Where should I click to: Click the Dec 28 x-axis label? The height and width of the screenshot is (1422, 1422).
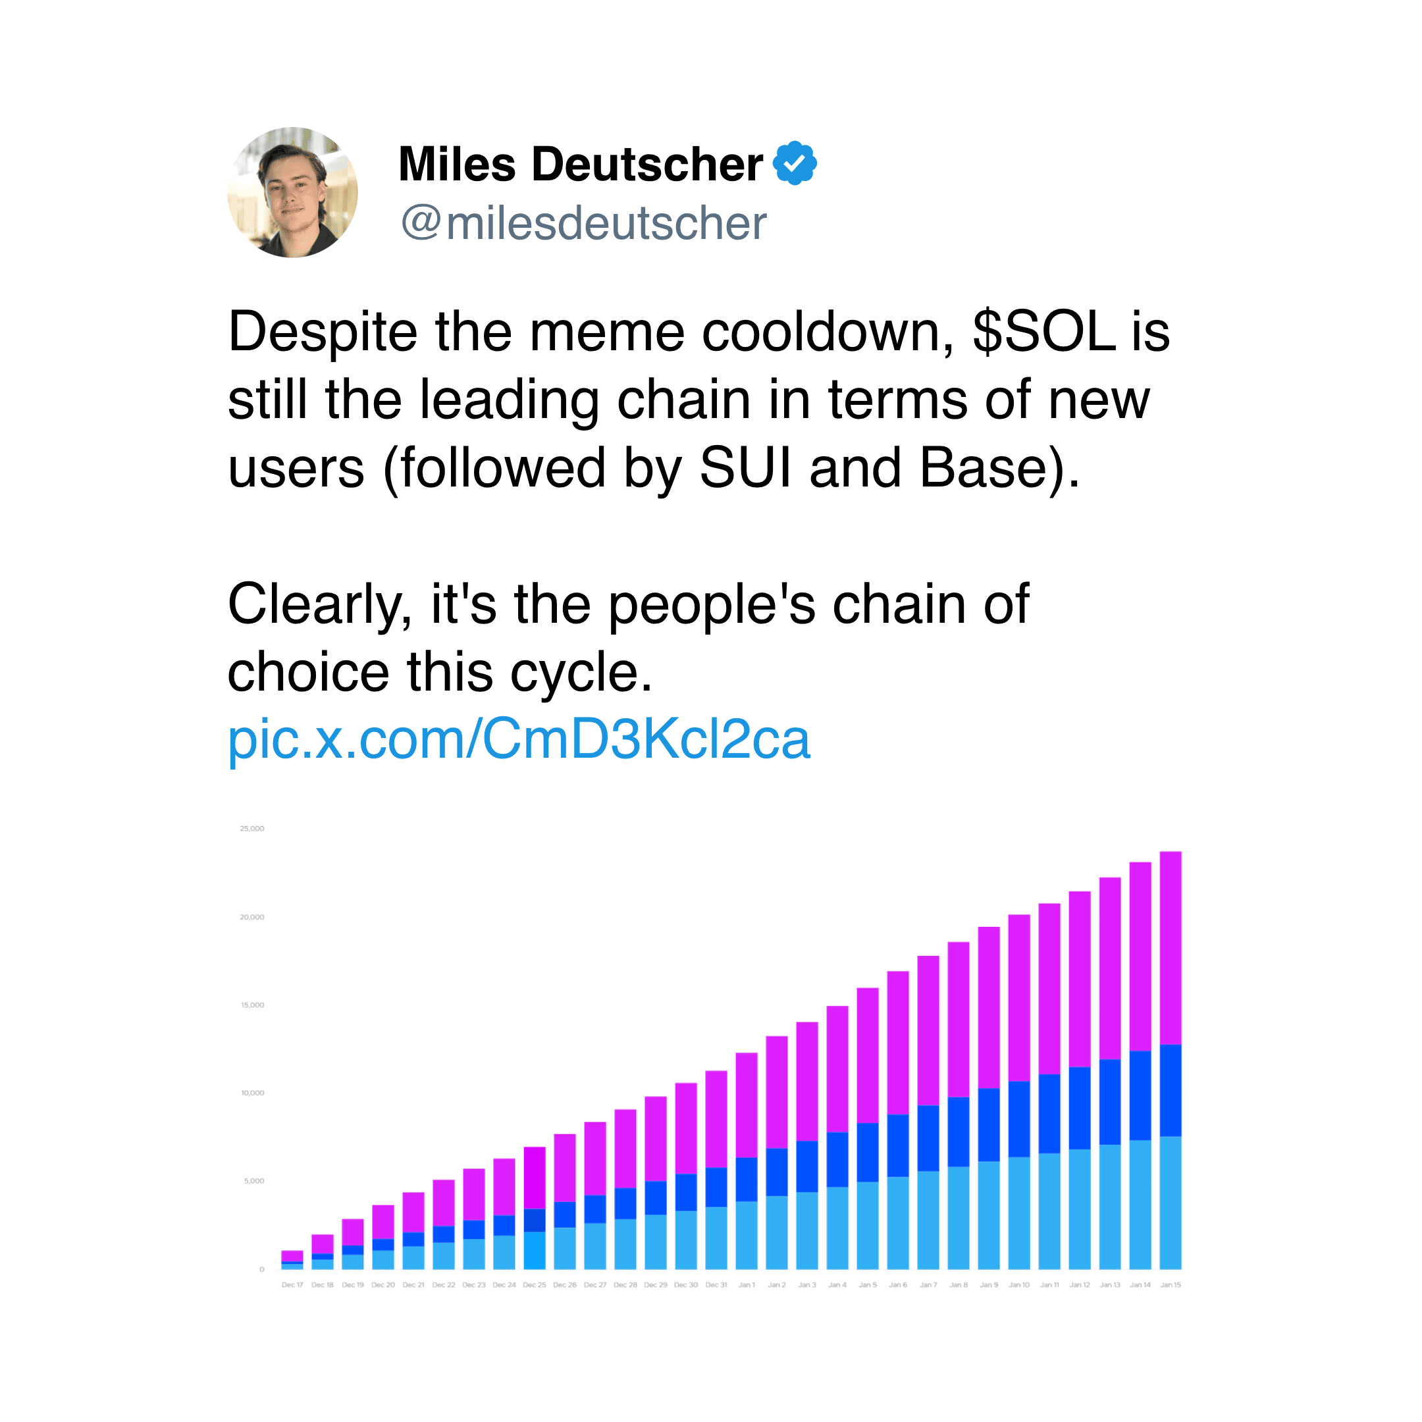[x=625, y=1285]
